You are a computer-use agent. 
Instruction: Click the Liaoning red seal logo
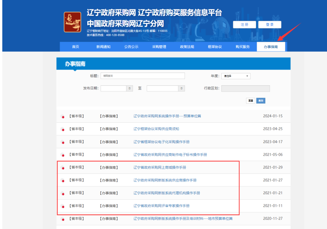(x=72, y=22)
